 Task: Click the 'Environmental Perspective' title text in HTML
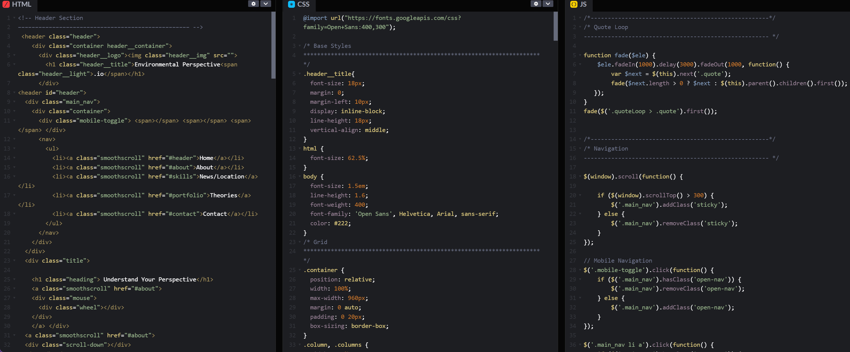click(x=177, y=64)
